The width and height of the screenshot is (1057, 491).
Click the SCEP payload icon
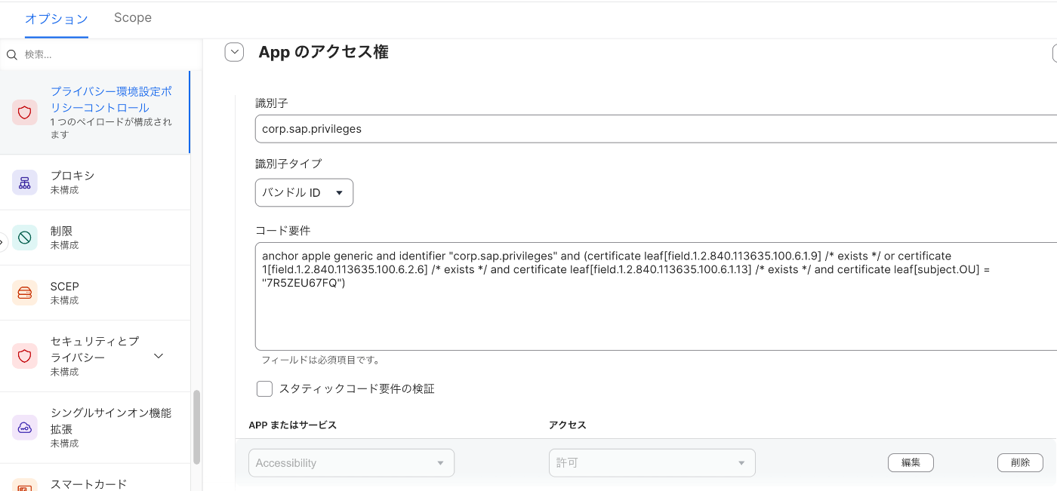click(x=25, y=293)
